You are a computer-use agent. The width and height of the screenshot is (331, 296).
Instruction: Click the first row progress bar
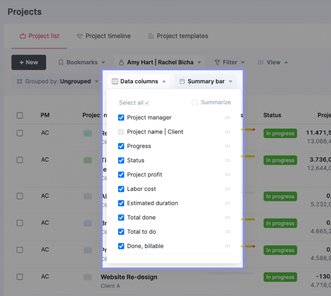[249, 129]
